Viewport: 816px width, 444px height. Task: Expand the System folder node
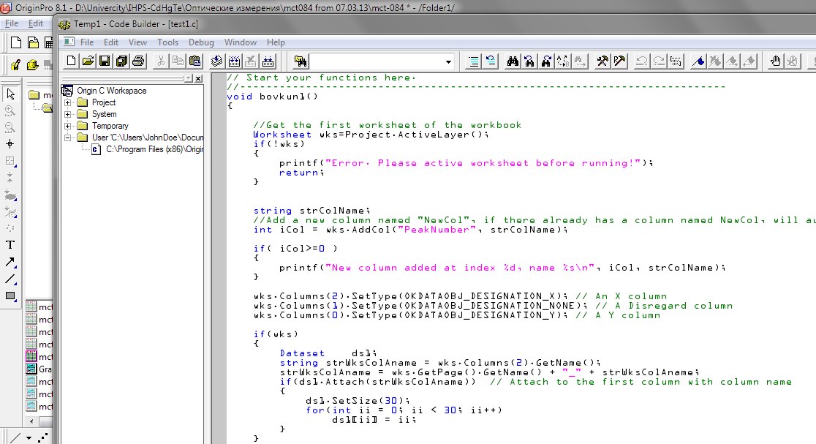pos(68,114)
